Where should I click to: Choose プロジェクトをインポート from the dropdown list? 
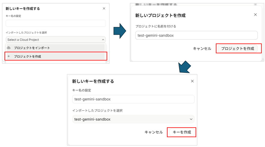[32, 48]
